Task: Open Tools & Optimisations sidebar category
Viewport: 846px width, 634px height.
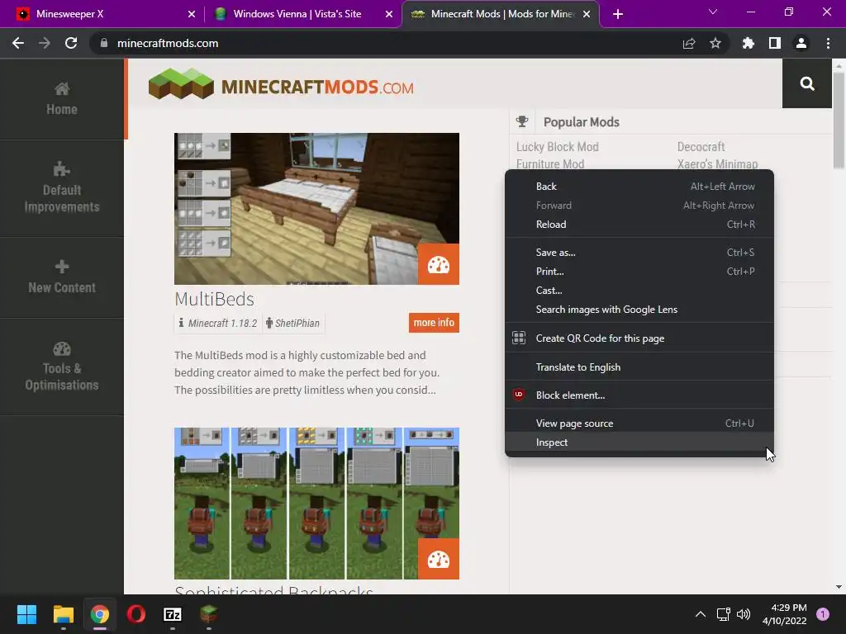Action: tap(61, 367)
